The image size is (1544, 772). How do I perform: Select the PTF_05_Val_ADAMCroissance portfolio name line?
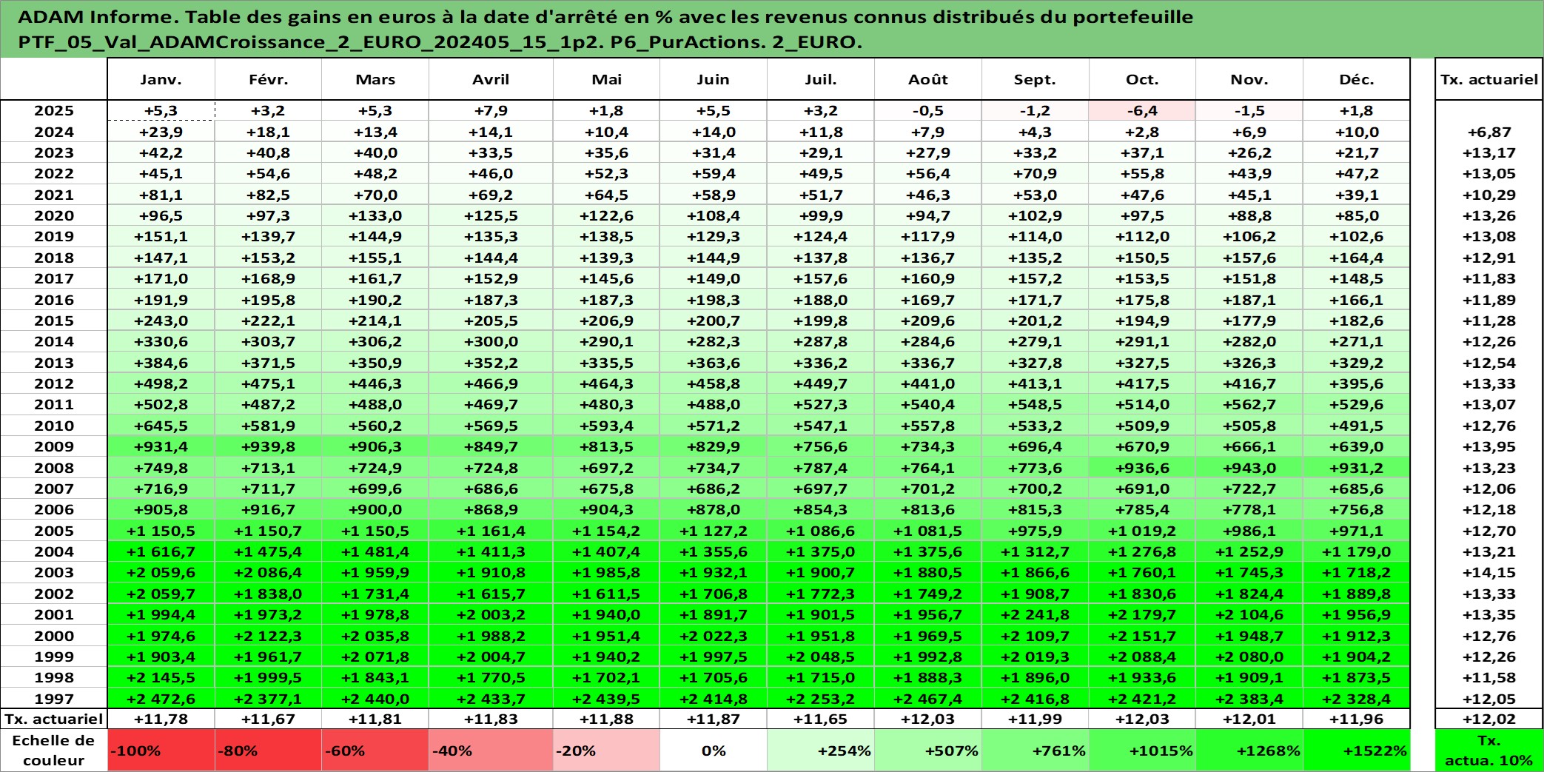440,42
